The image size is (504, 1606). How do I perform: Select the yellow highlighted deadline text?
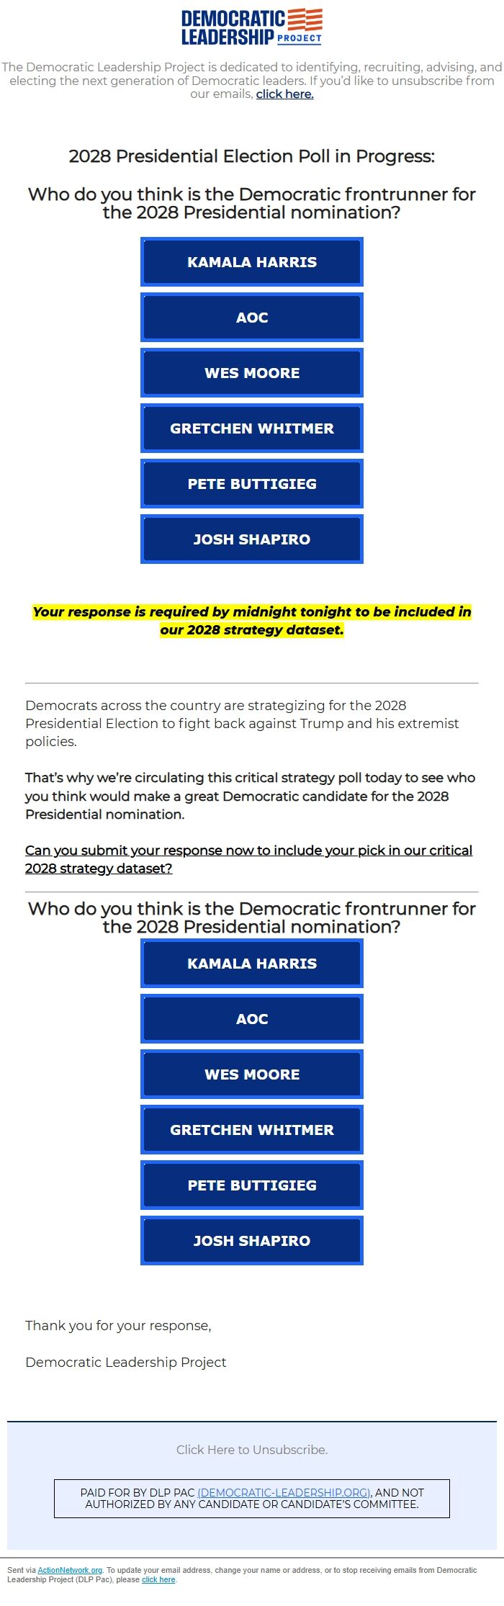(x=251, y=620)
